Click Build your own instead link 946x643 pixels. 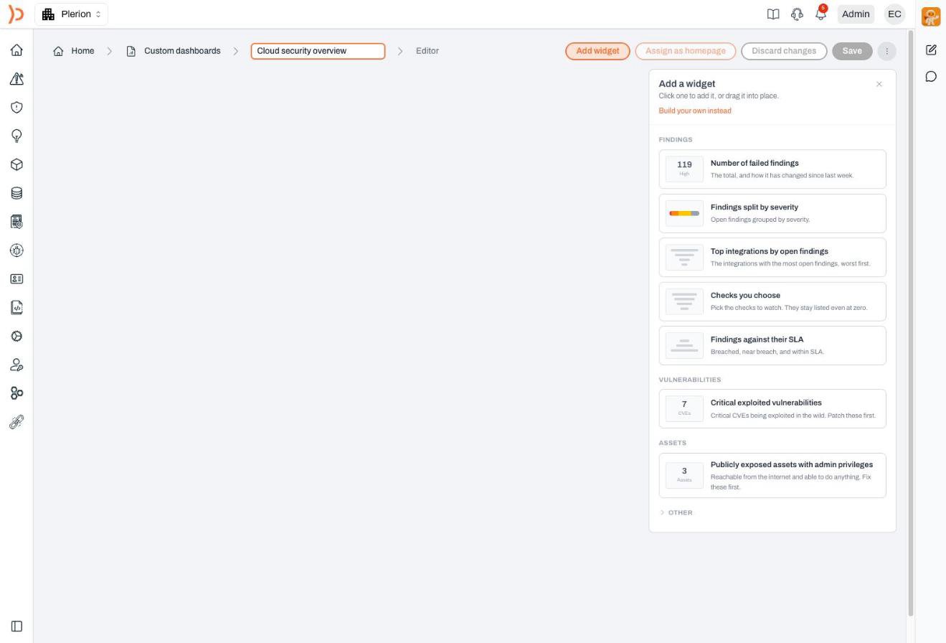coord(695,111)
